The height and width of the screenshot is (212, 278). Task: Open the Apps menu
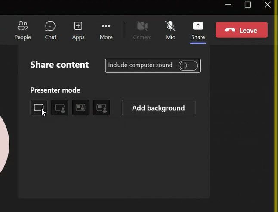pyautogui.click(x=78, y=30)
